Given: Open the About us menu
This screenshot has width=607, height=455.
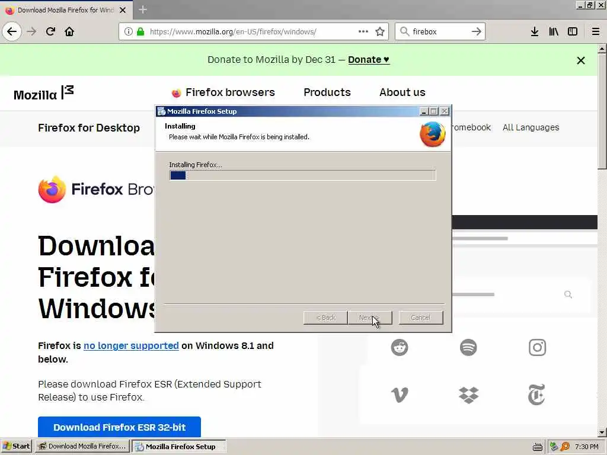Looking at the screenshot, I should click(x=402, y=92).
